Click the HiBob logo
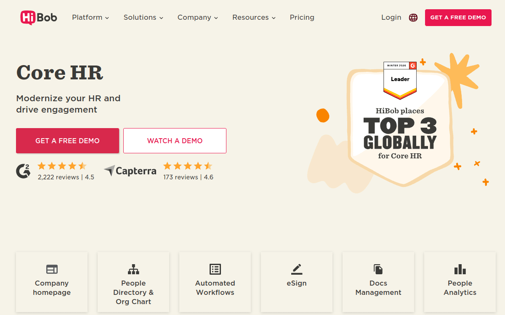 [39, 18]
